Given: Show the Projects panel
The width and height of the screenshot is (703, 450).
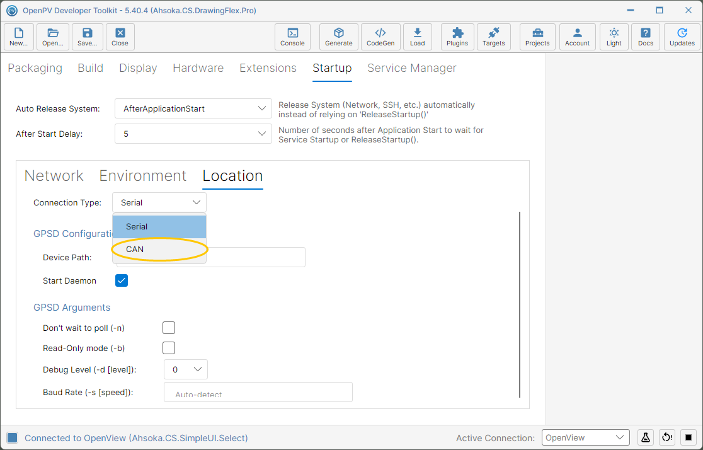Looking at the screenshot, I should pos(537,37).
